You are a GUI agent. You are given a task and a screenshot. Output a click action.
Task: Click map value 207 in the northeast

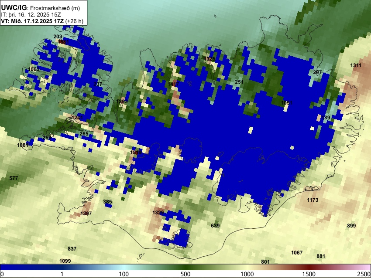317,72
